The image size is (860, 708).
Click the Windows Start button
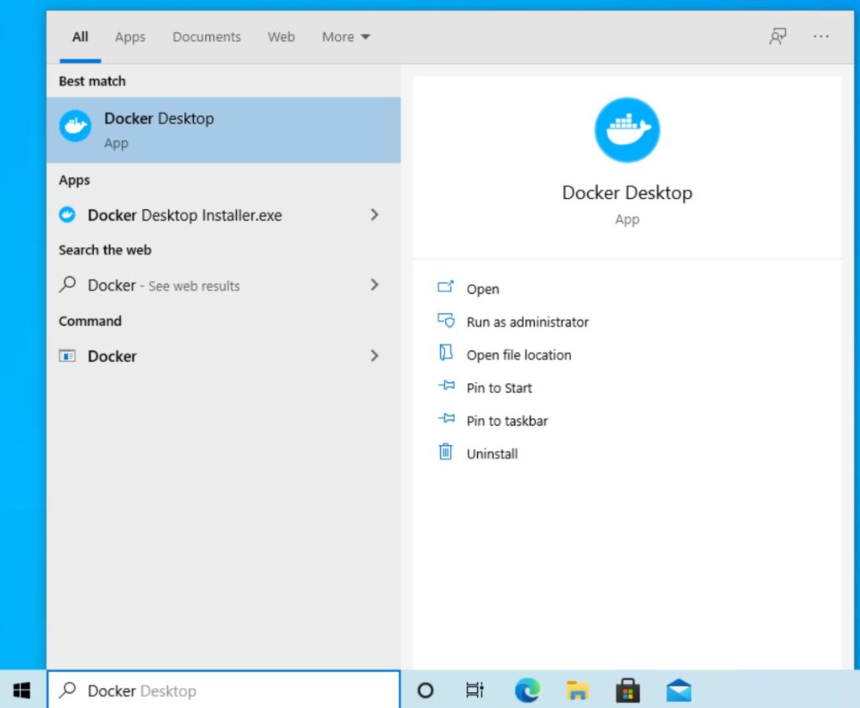tap(22, 690)
